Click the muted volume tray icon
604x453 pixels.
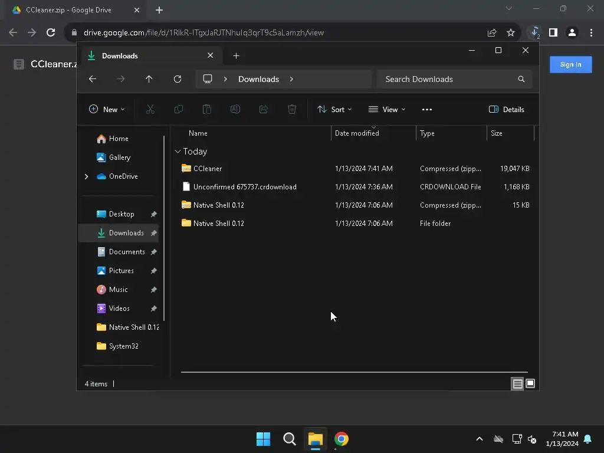533,439
